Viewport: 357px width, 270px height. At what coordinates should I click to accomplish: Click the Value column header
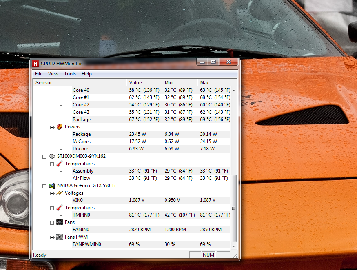coord(144,82)
